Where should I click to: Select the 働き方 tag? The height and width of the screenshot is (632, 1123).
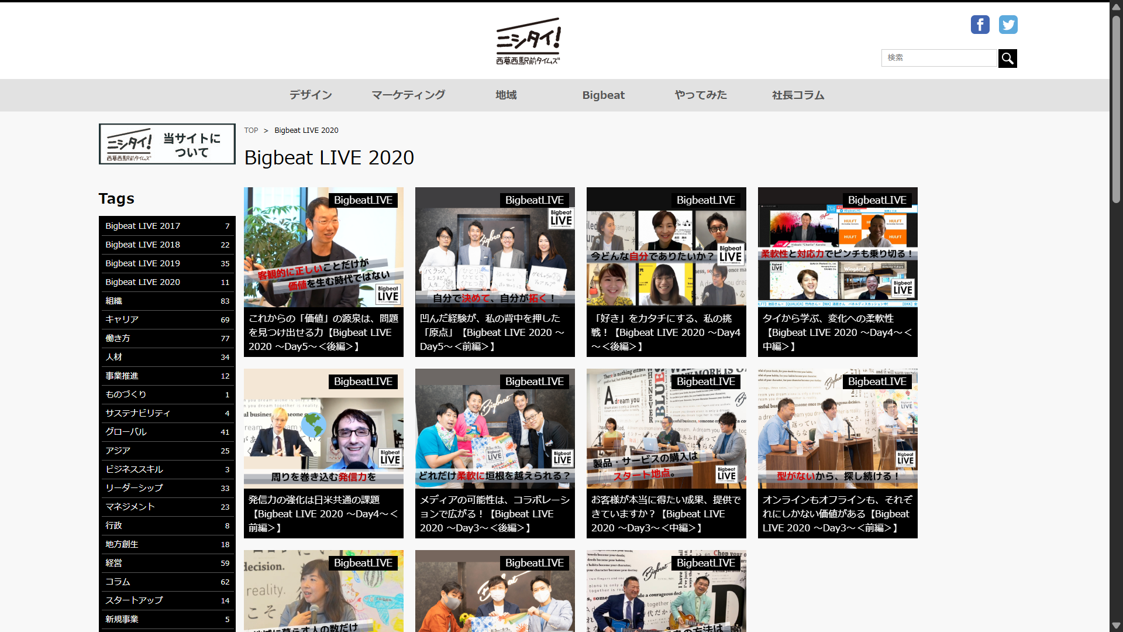[x=167, y=338]
